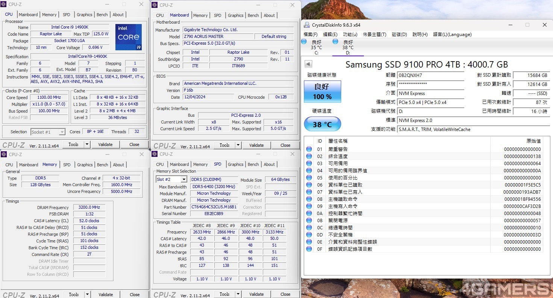Image resolution: width=553 pixels, height=298 pixels.
Task: Click CrystalDiskInfo back arrow disk navigation button
Action: coord(308,64)
